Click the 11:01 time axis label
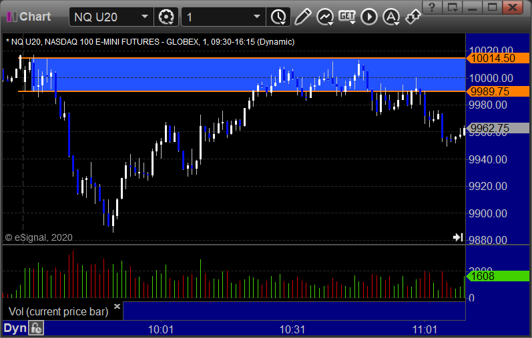The image size is (532, 338). tap(425, 329)
